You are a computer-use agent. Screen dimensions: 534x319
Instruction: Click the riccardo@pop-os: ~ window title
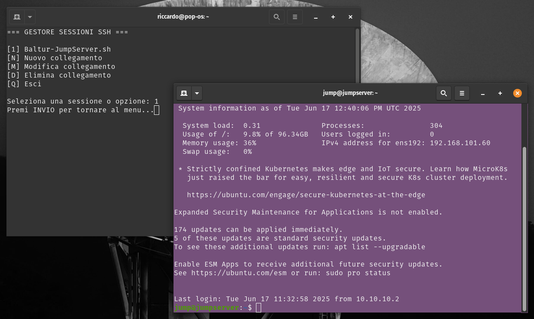pyautogui.click(x=183, y=17)
